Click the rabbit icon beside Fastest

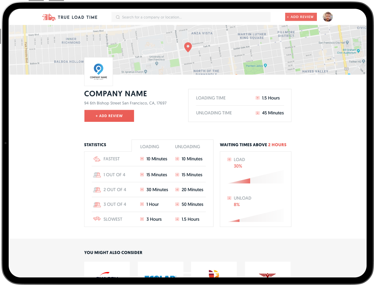click(97, 159)
